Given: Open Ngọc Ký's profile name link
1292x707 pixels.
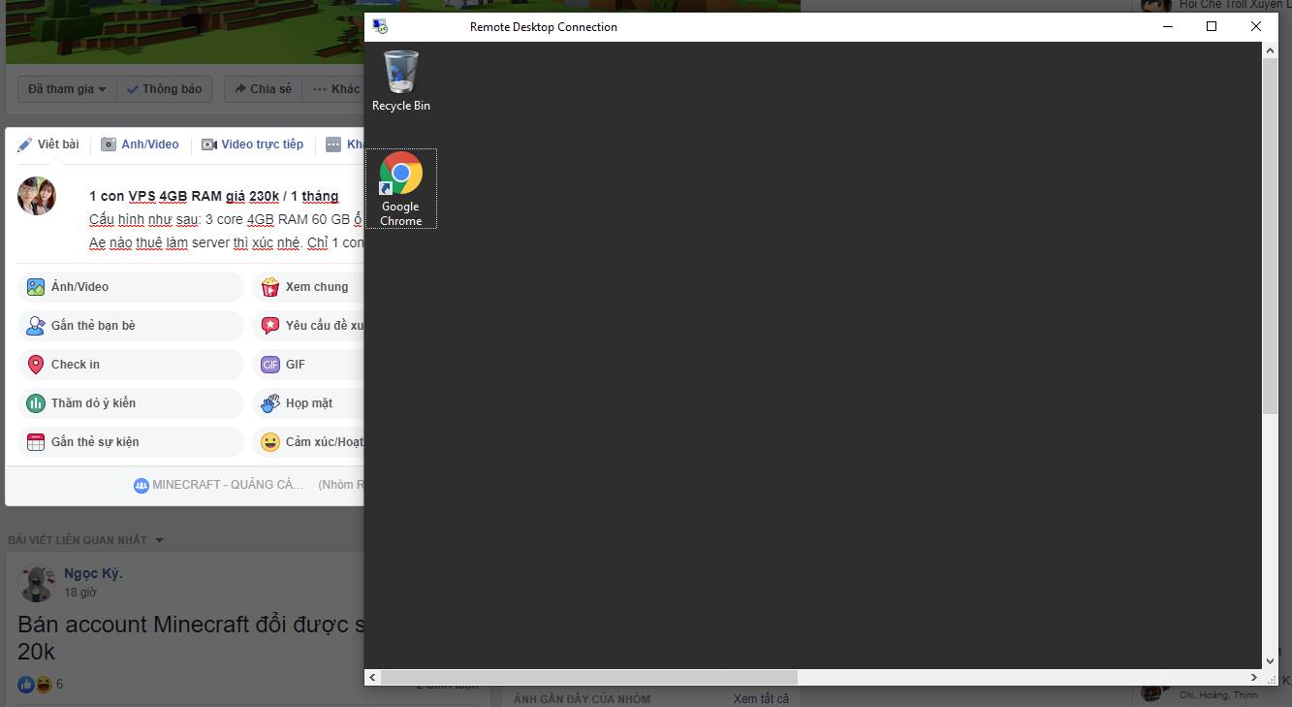Looking at the screenshot, I should [94, 573].
